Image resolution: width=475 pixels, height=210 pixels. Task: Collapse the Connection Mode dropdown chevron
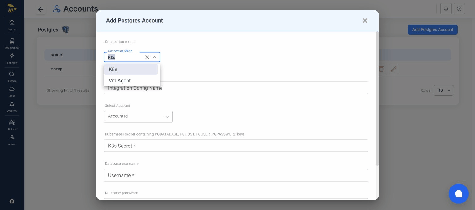pyautogui.click(x=155, y=57)
